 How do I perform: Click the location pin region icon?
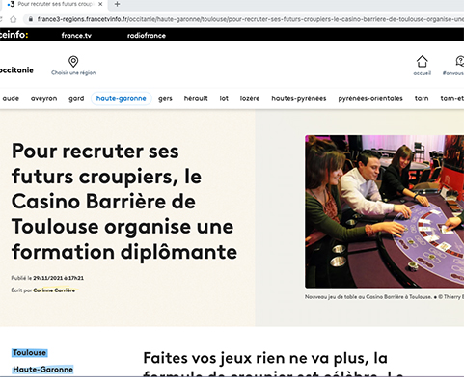tap(73, 61)
